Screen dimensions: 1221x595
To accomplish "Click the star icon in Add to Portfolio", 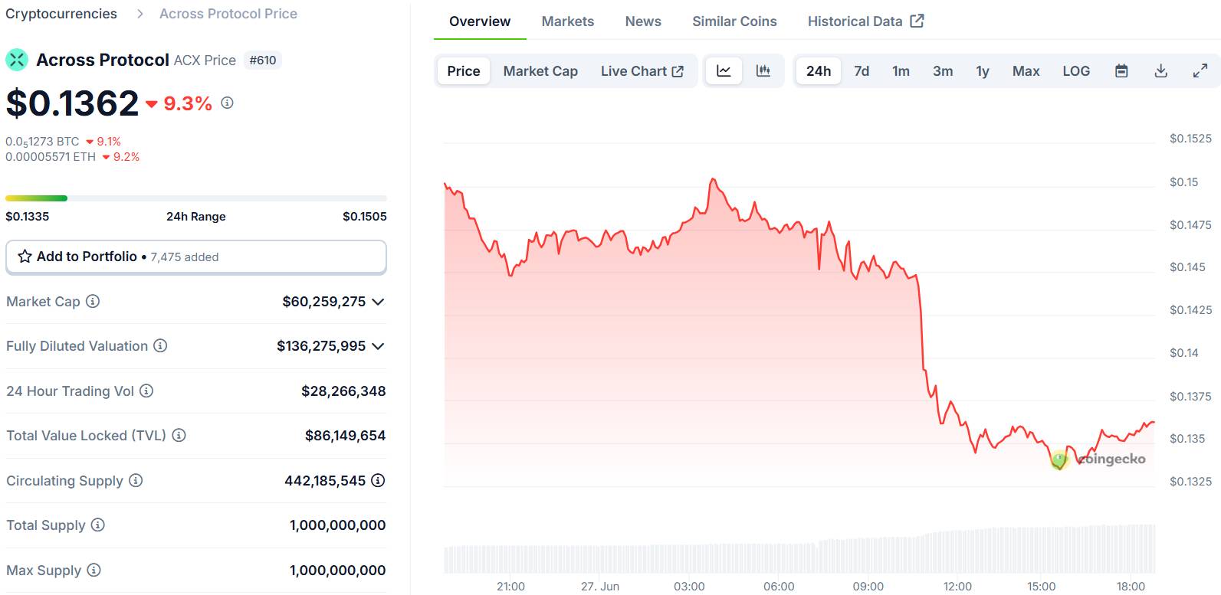I will click(x=25, y=257).
